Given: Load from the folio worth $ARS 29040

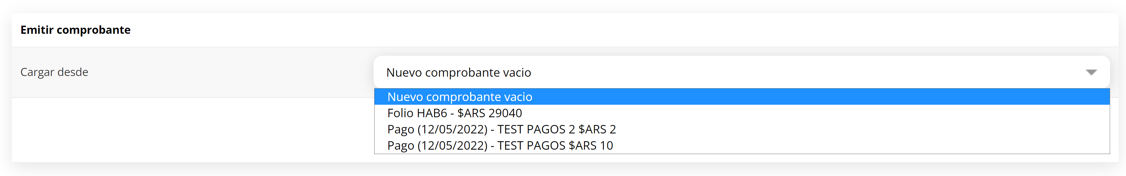Looking at the screenshot, I should tap(454, 113).
